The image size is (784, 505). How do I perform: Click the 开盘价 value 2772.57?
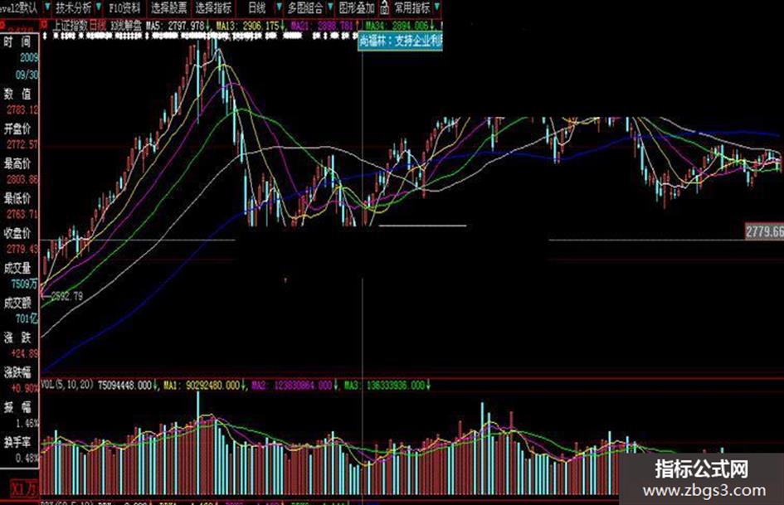[x=22, y=144]
